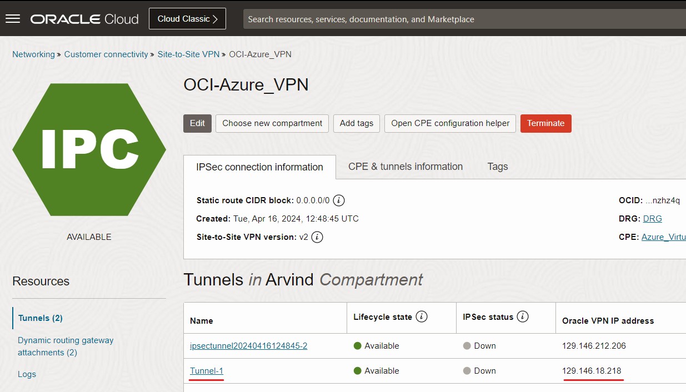686x392 pixels.
Task: Click Available state of ipsectunnel20240416124845-2
Action: coord(376,346)
